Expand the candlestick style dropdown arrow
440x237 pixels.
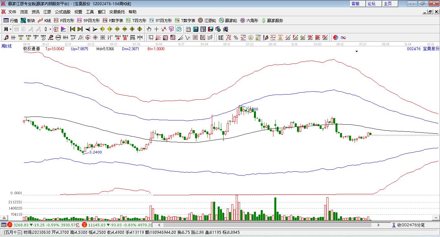[x=50, y=29]
